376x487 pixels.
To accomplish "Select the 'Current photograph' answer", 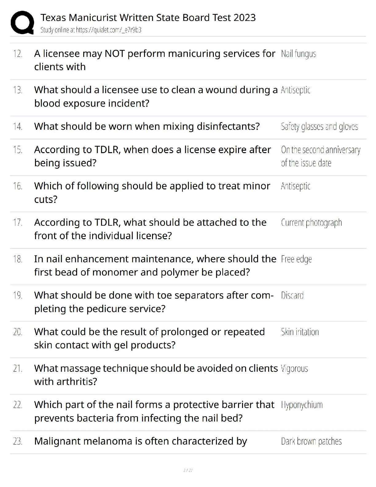I will click(x=311, y=223).
